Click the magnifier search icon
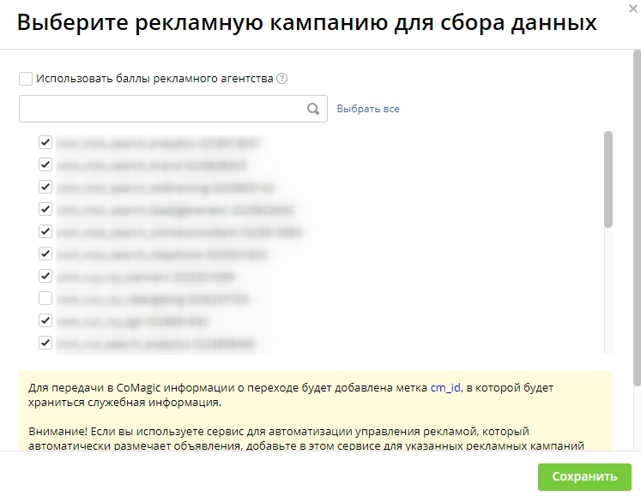641x502 pixels. (x=314, y=109)
